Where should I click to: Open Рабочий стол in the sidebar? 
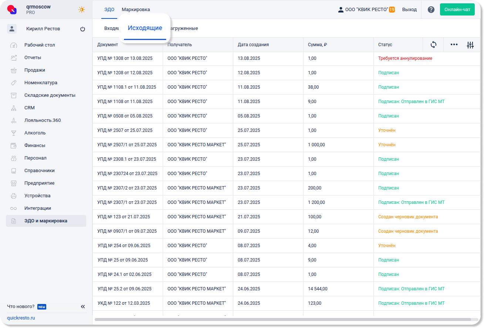(x=40, y=45)
